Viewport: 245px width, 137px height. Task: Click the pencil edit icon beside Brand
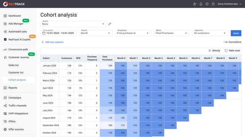110,24
